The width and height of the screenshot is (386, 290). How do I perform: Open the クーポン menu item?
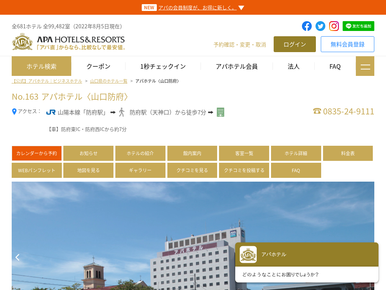pos(98,66)
